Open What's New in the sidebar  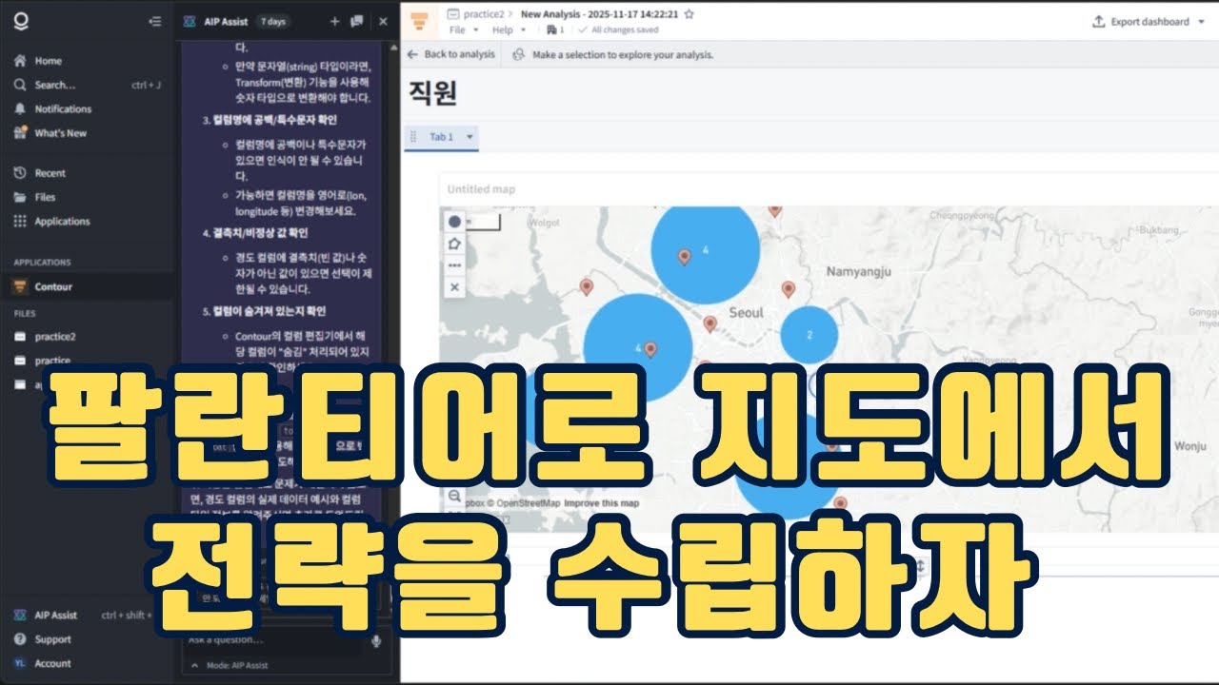(60, 133)
